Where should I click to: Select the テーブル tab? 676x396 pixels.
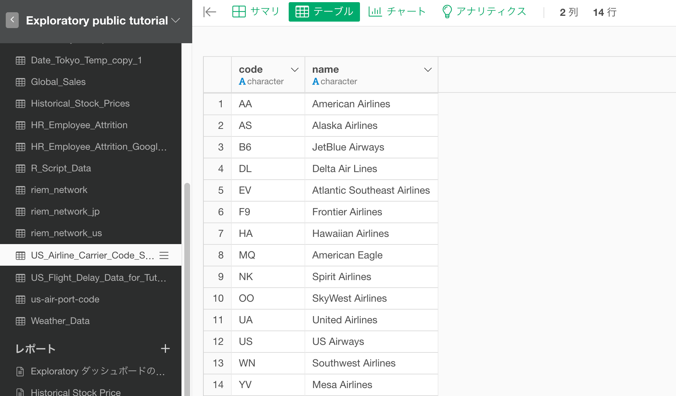point(324,12)
